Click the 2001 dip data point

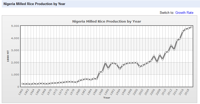tap(140, 67)
